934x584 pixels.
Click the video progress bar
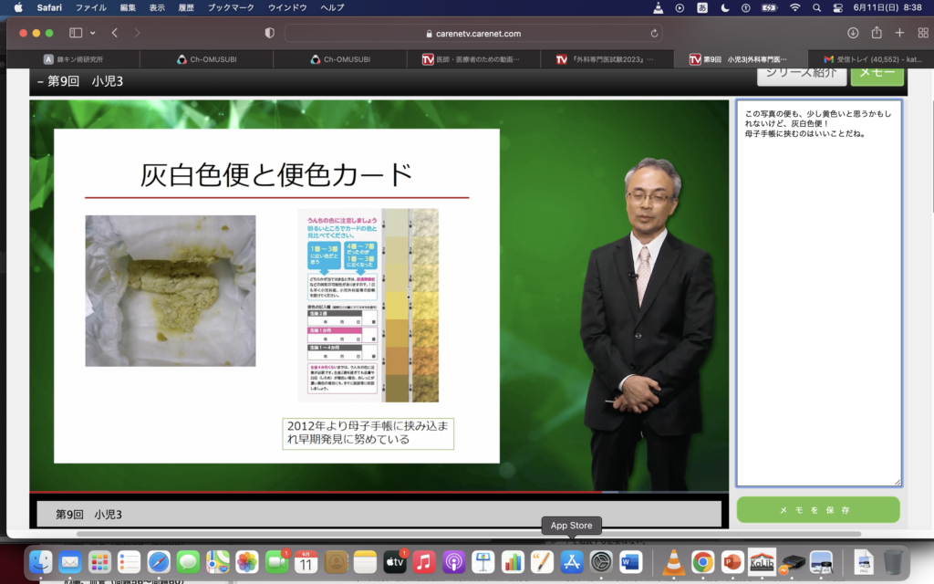379,493
